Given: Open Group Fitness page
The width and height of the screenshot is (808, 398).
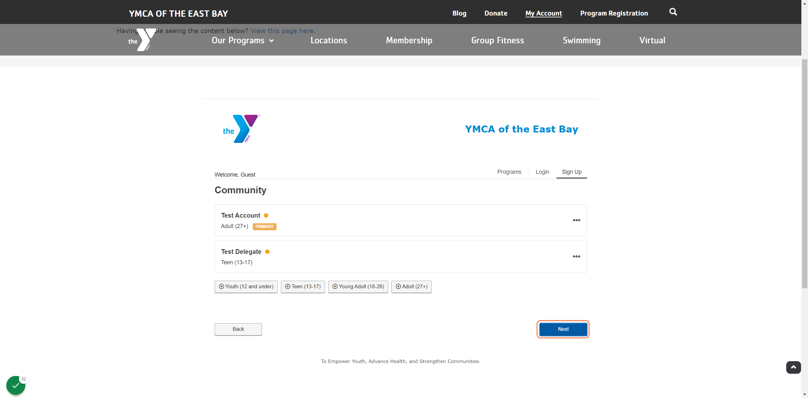Looking at the screenshot, I should point(497,40).
